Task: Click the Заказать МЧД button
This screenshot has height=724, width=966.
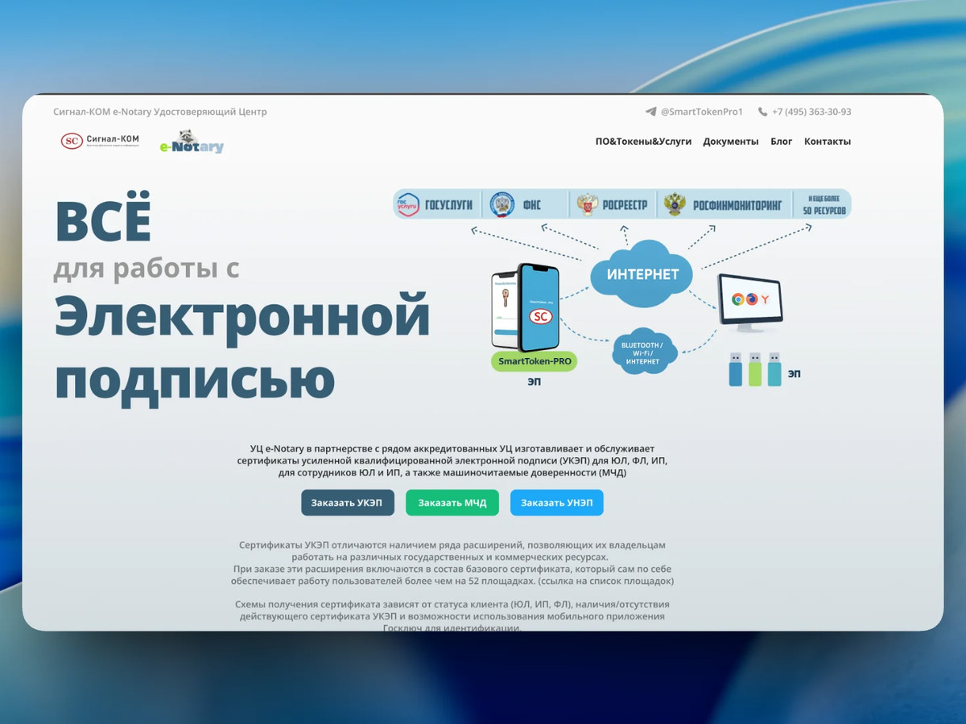Action: pyautogui.click(x=452, y=503)
